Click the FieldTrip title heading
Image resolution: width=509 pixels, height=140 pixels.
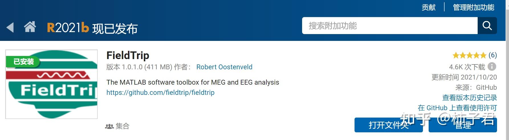coord(128,55)
